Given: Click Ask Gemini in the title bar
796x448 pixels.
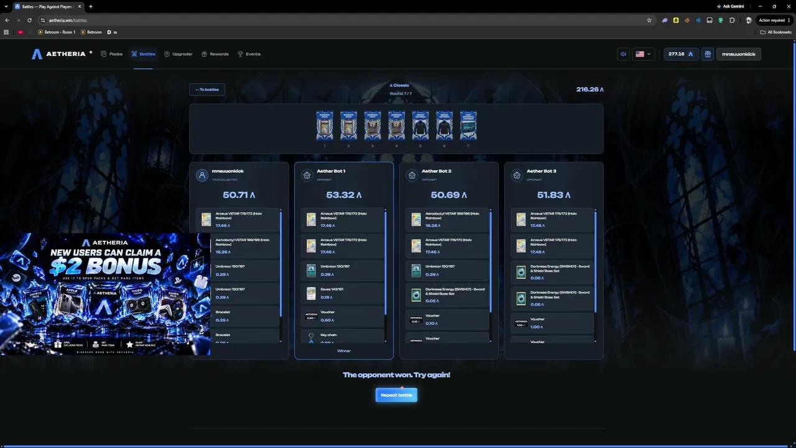Looking at the screenshot, I should [x=731, y=6].
